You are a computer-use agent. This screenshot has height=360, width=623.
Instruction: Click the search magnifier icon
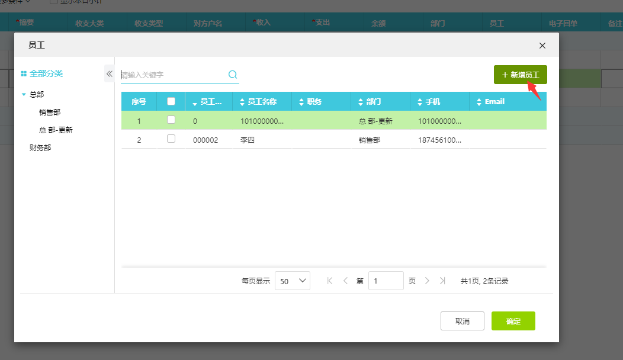coord(233,75)
